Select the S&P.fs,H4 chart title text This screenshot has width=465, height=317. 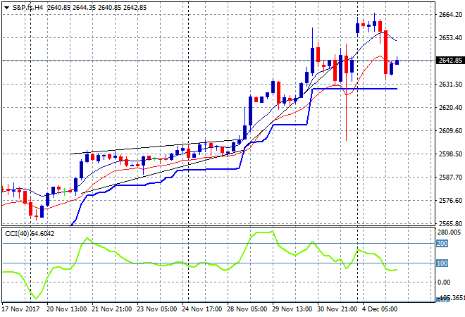coord(27,8)
